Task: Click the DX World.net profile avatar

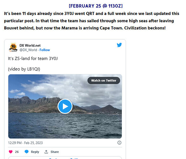Action: click(13, 47)
